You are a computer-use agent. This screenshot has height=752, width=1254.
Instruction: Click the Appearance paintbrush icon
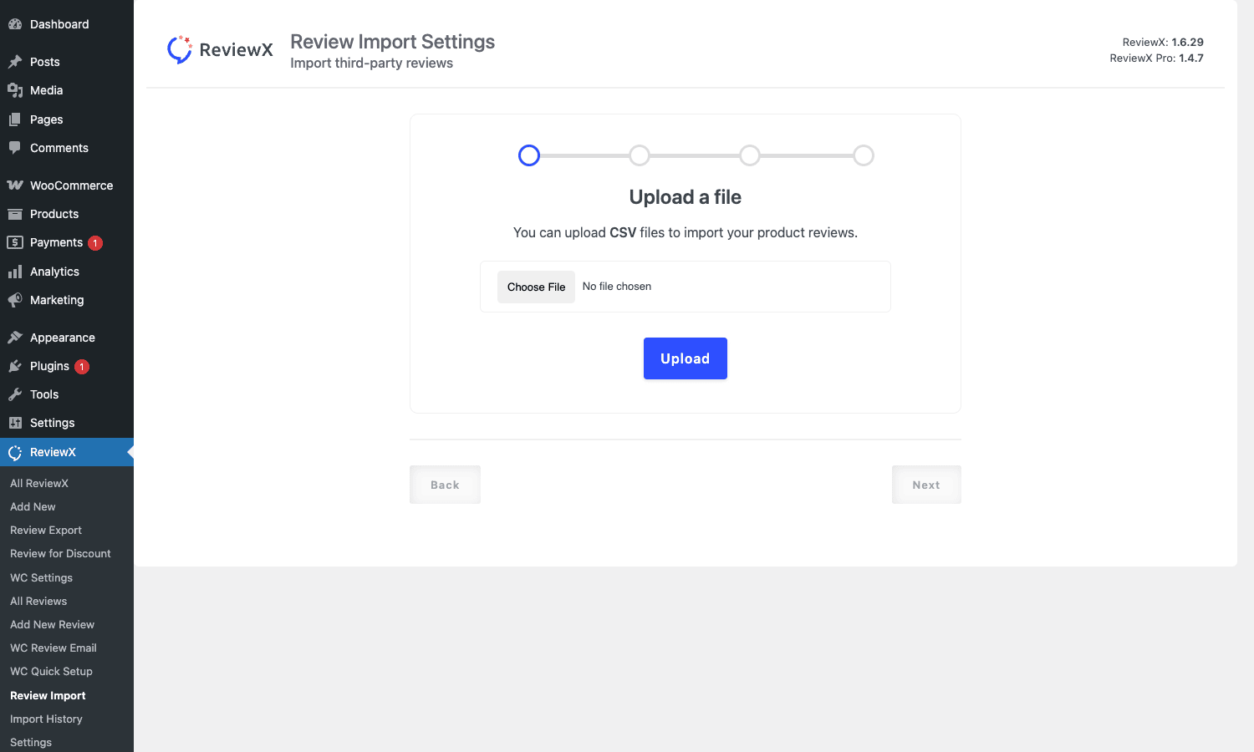coord(15,338)
